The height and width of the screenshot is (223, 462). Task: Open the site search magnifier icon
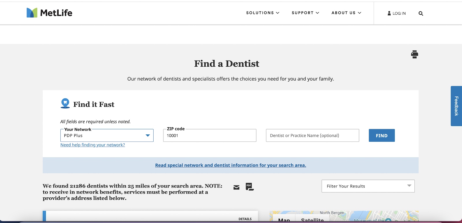click(421, 13)
